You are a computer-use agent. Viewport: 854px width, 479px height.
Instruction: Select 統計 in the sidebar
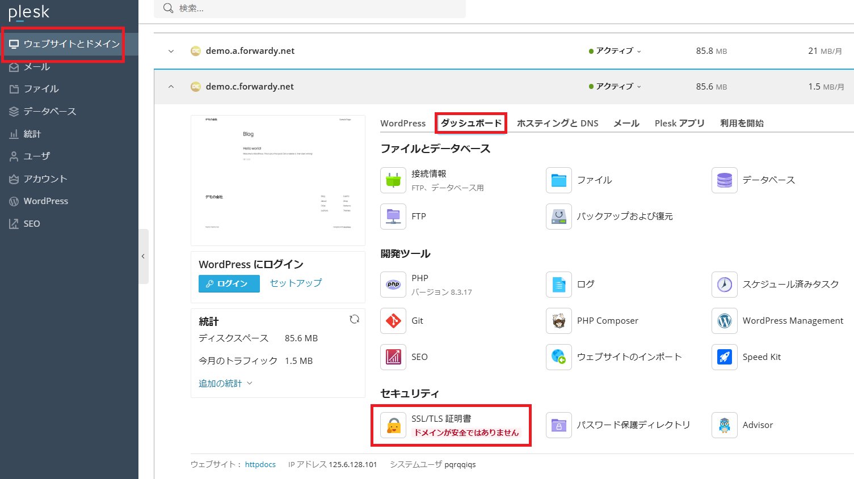coord(69,134)
